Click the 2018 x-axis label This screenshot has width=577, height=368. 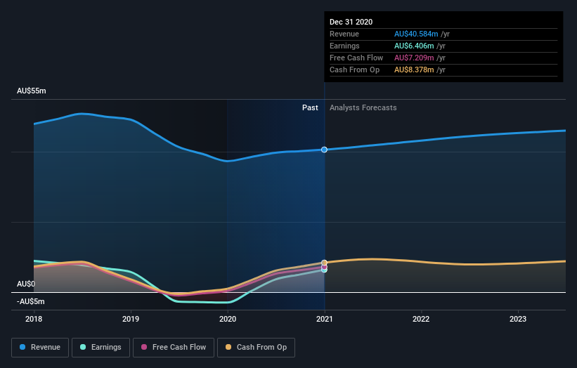[34, 319]
